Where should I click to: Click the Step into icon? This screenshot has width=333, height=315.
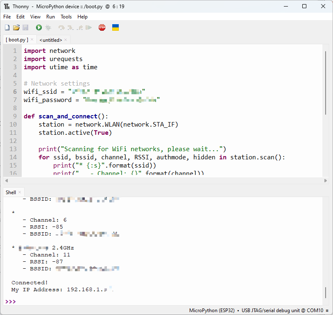coord(70,27)
